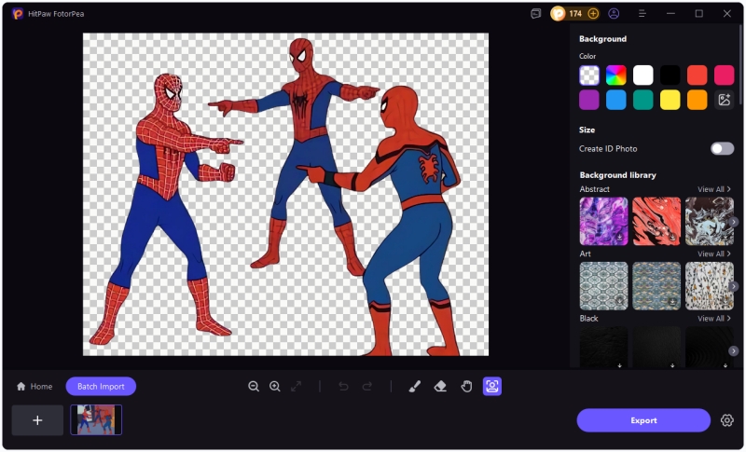Image resolution: width=746 pixels, height=452 pixels.
Task: Open the user account profile icon
Action: click(x=614, y=14)
